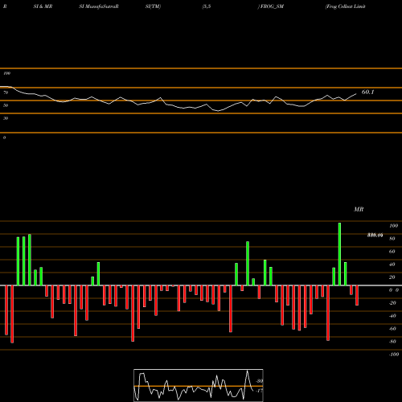Click the FROG_SM symbol text in header
The width and height of the screenshot is (402, 402).
click(x=272, y=6)
